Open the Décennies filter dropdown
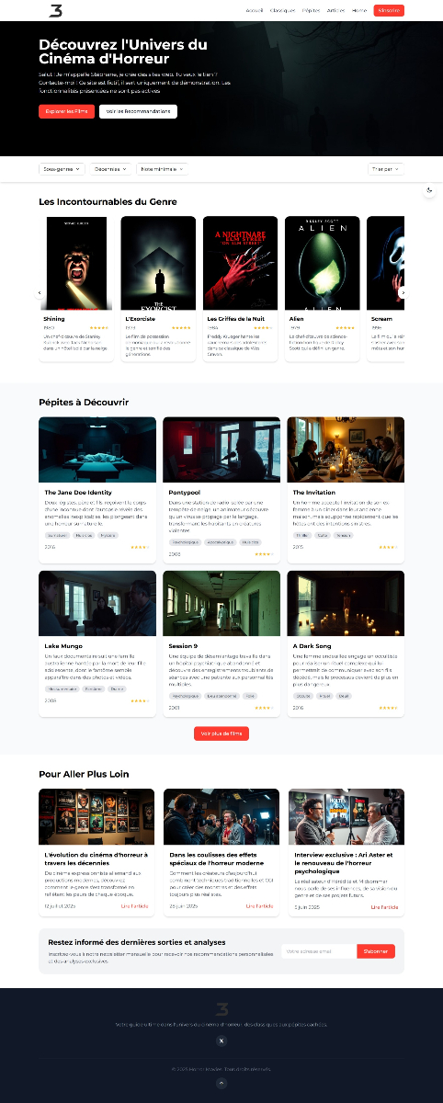 pyautogui.click(x=112, y=169)
